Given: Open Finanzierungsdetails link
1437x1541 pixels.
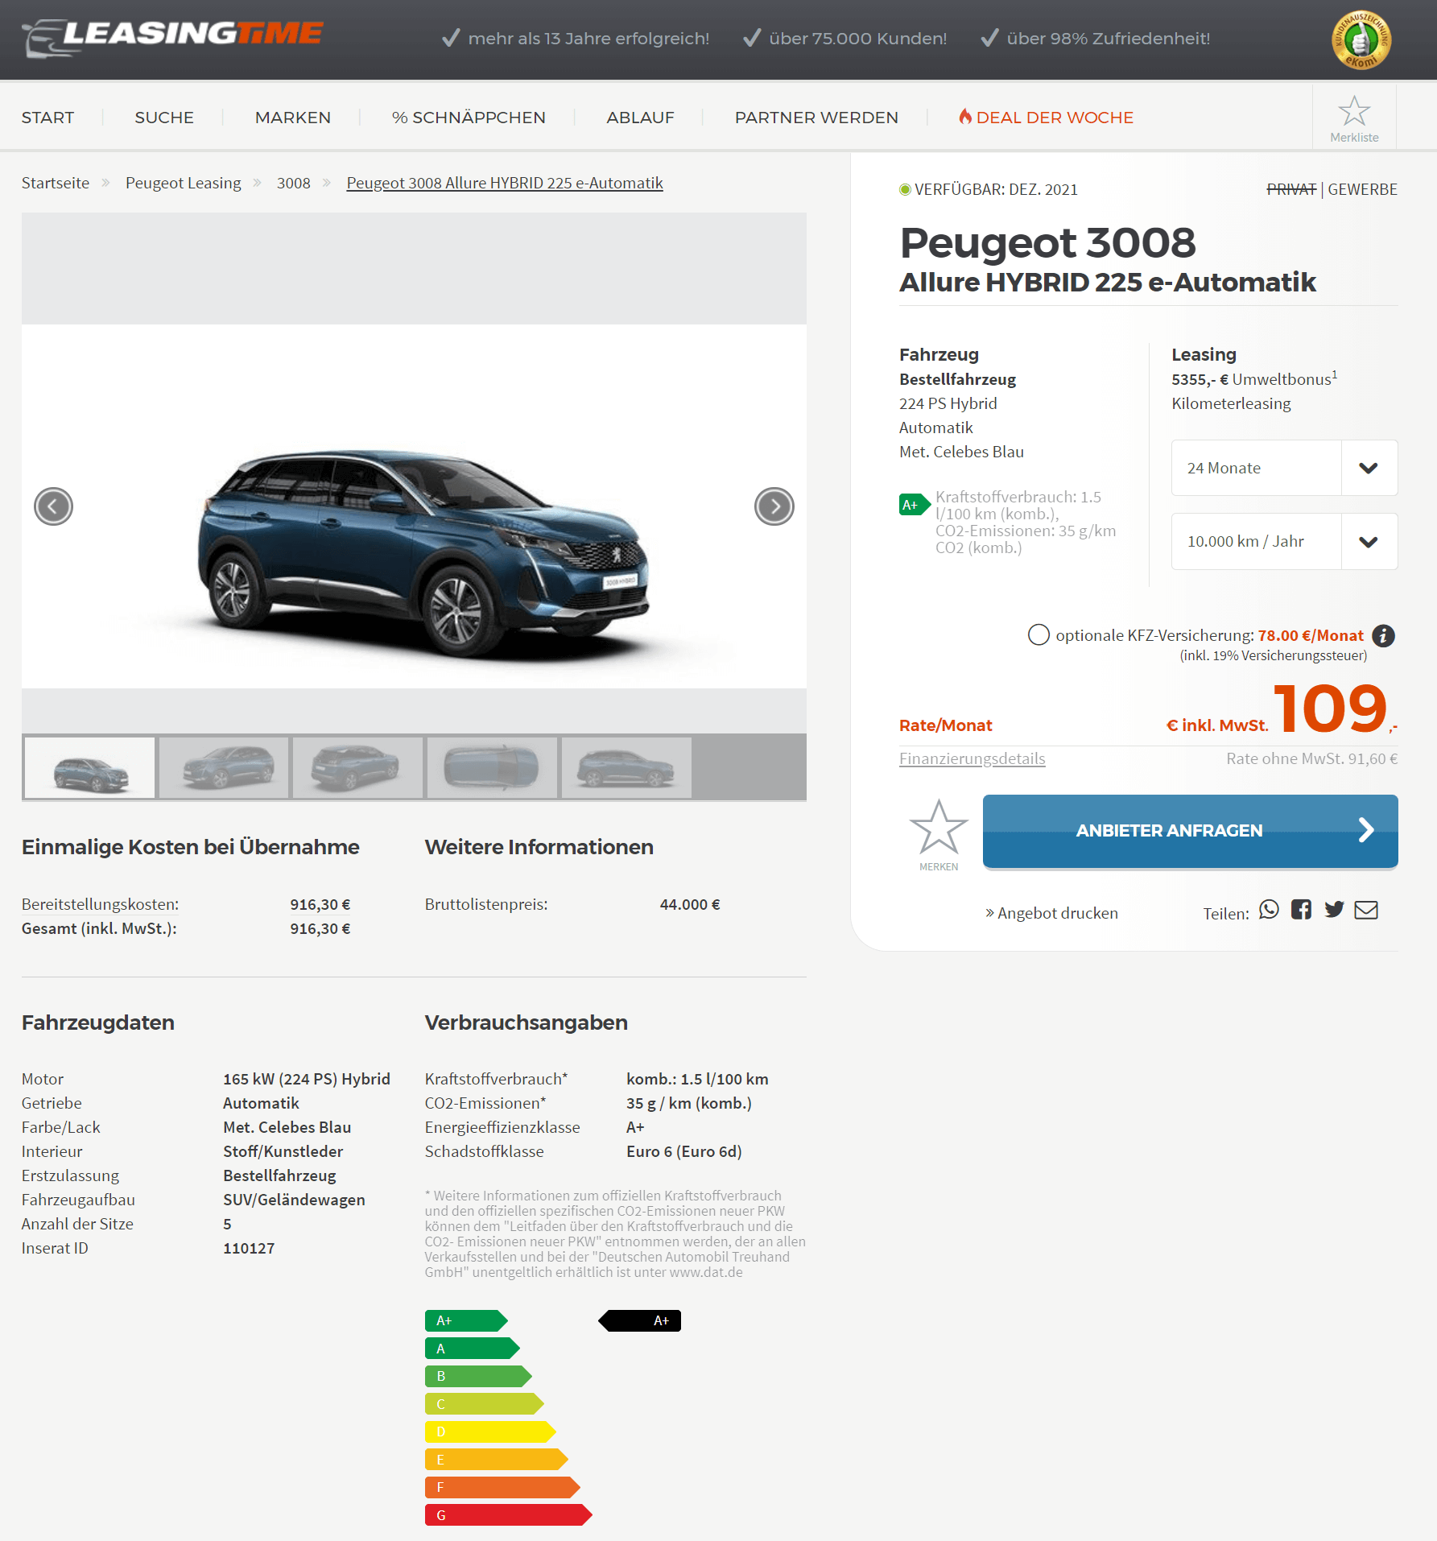Looking at the screenshot, I should pyautogui.click(x=972, y=758).
